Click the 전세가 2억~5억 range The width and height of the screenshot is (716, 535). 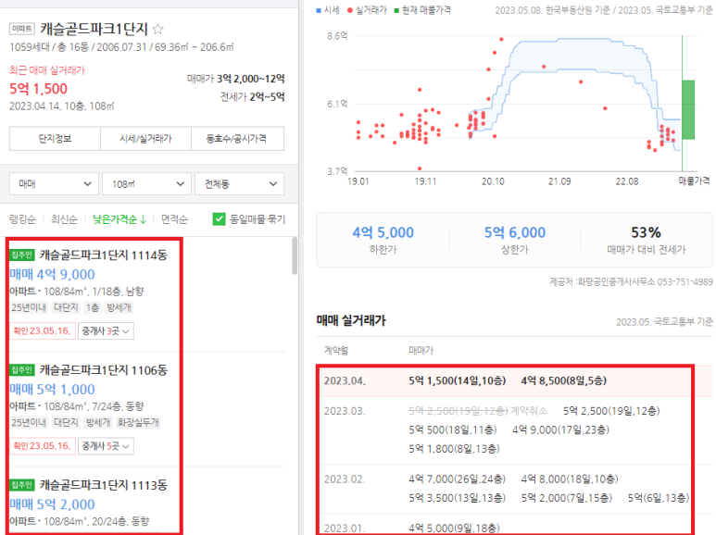[252, 97]
